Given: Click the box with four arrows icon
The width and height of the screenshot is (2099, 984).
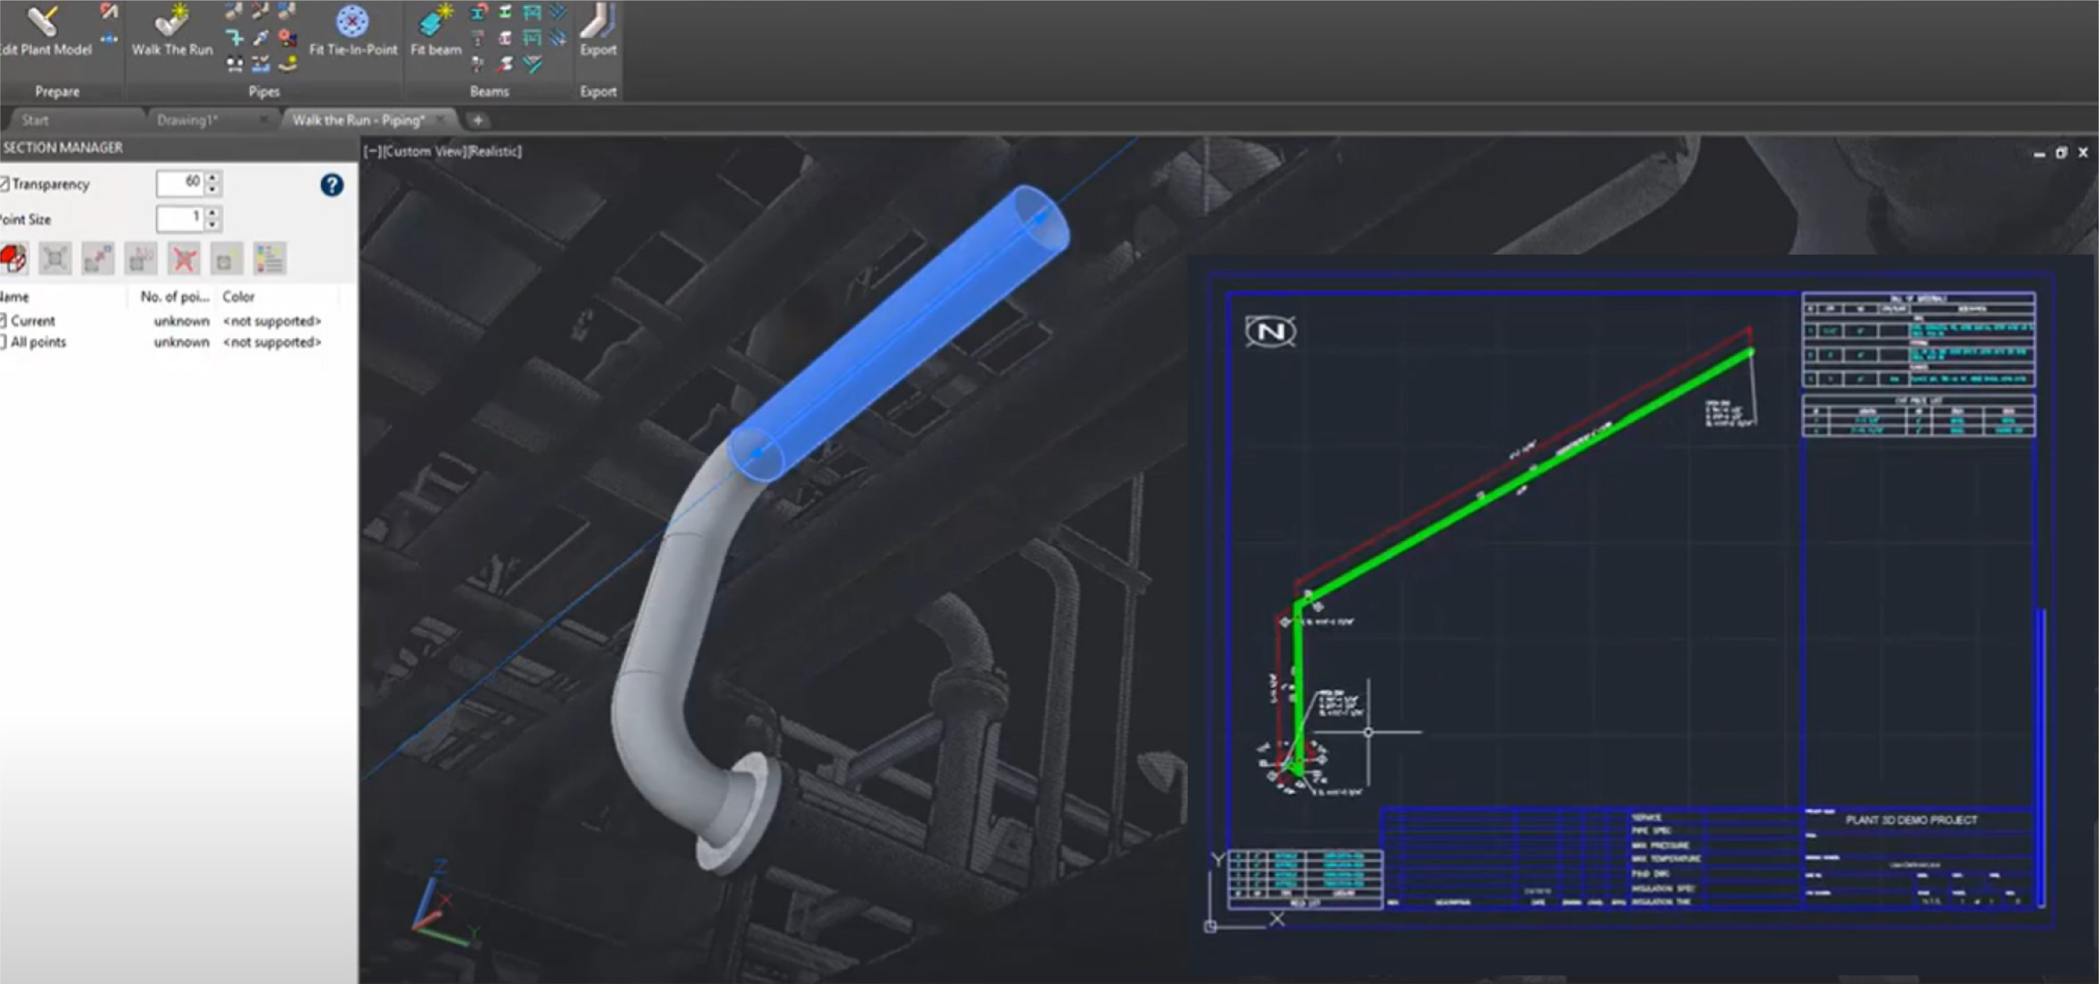Looking at the screenshot, I should click(x=55, y=259).
